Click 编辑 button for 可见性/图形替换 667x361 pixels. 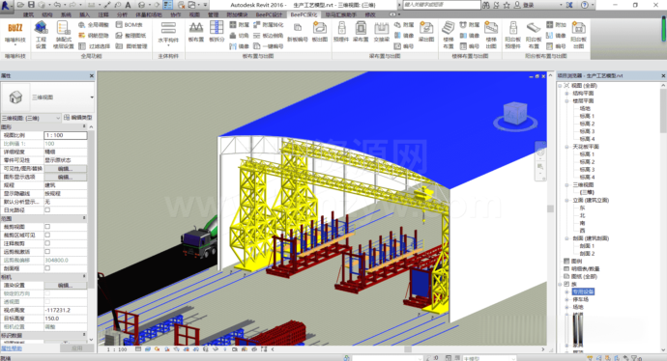coord(65,169)
